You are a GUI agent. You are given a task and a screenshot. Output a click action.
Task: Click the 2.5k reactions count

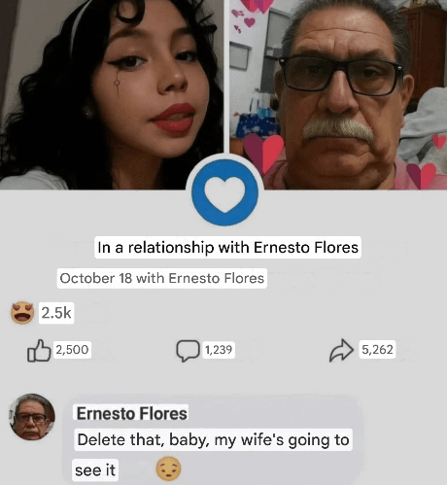pos(56,313)
